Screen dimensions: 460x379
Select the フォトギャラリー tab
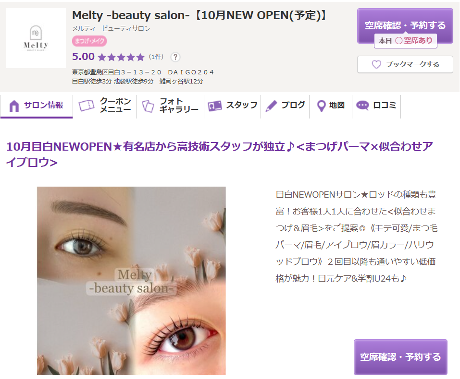(170, 106)
